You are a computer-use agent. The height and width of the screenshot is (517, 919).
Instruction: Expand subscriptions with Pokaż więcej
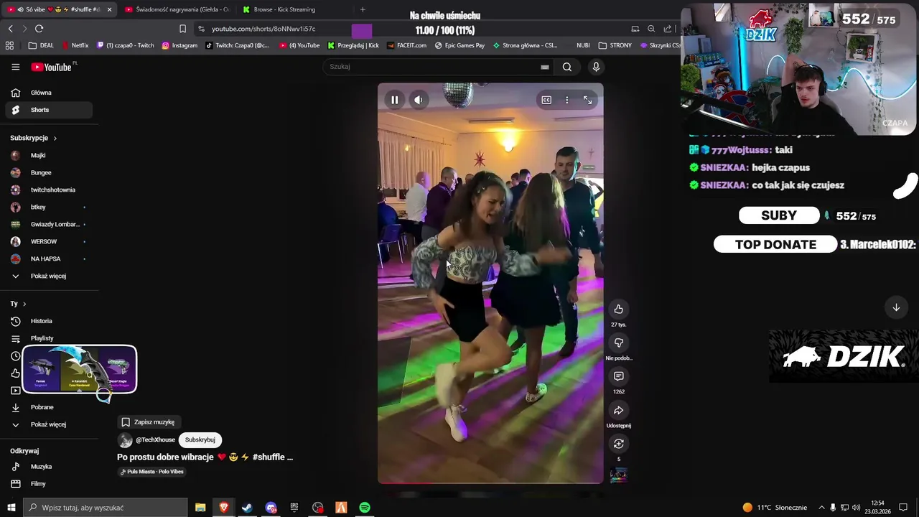pos(49,276)
